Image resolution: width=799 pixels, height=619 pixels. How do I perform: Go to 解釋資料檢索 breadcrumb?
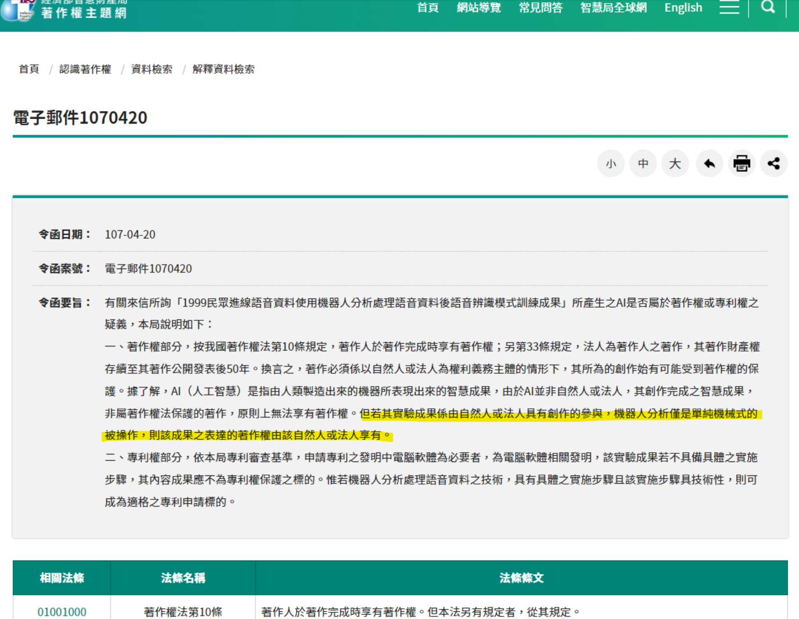pos(223,69)
